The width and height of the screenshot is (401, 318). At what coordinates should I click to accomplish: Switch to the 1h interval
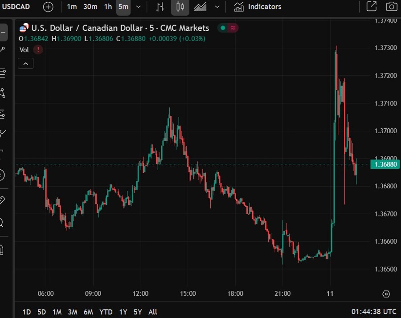tap(108, 7)
